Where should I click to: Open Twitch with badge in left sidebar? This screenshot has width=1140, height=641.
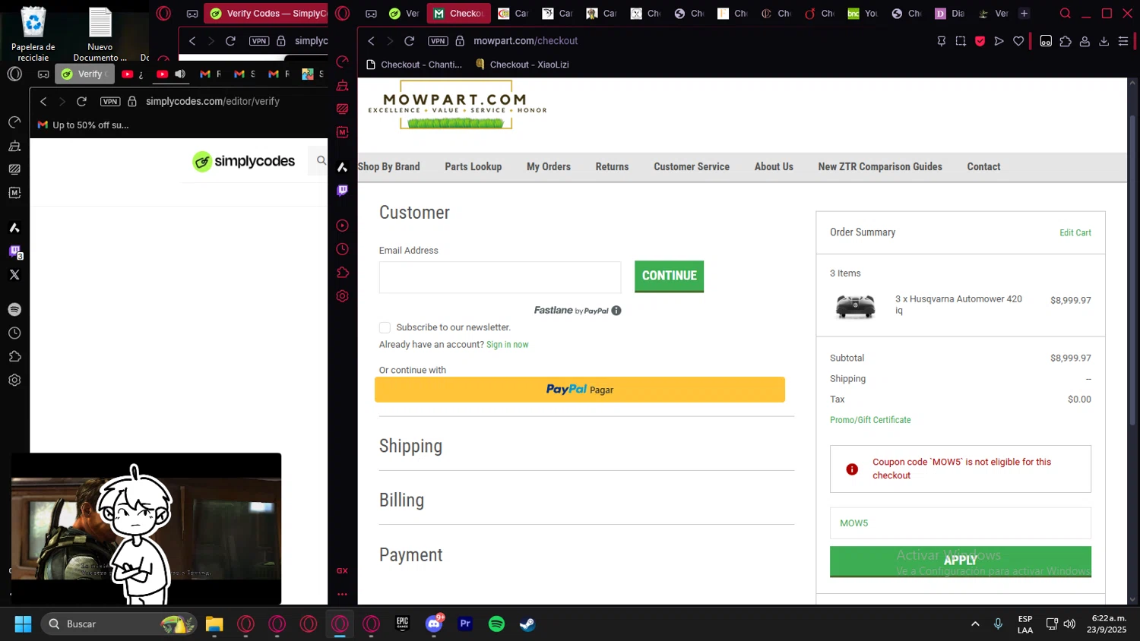pyautogui.click(x=15, y=251)
